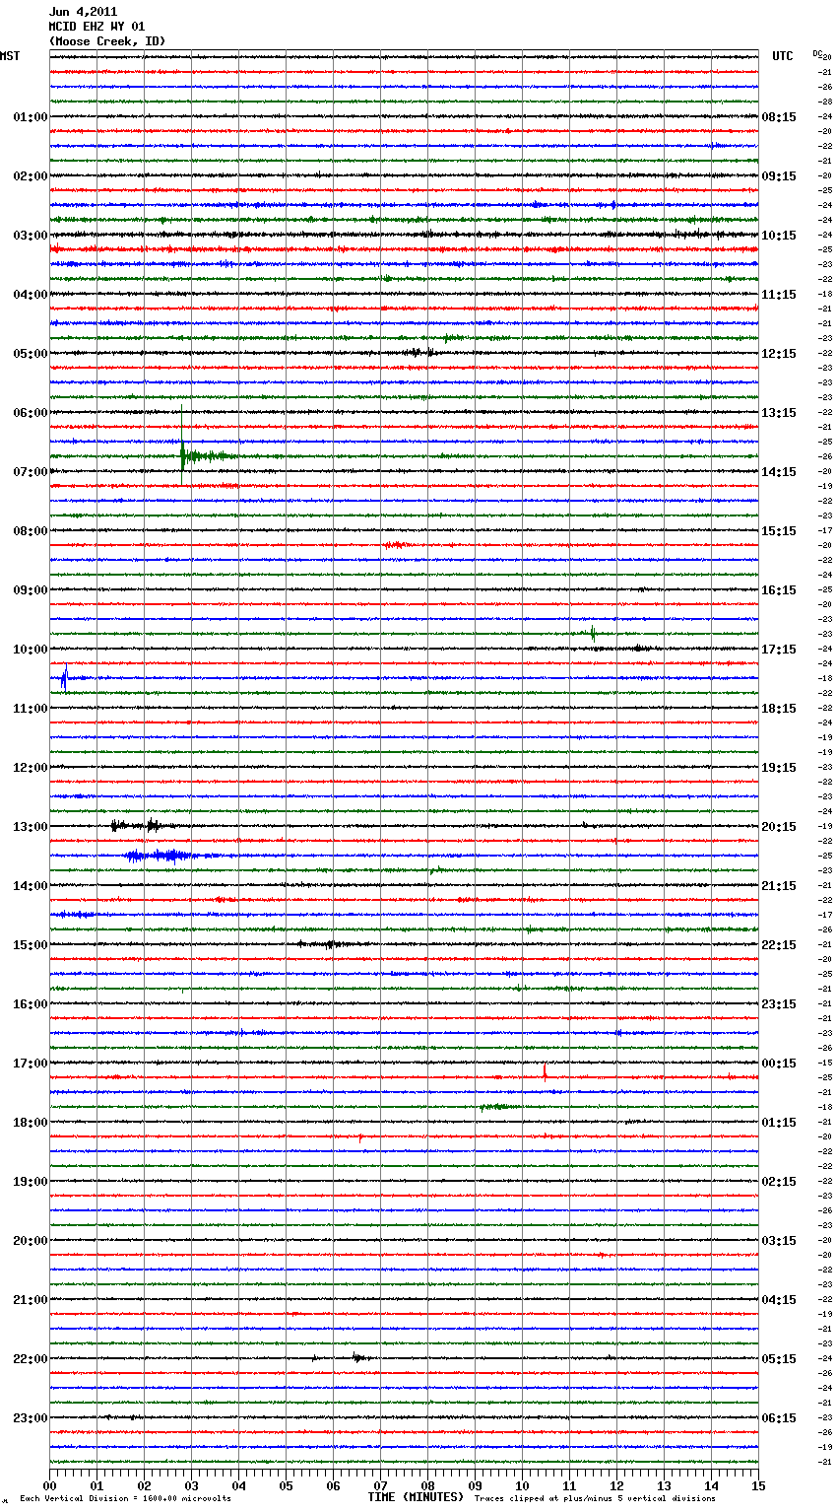Click the 13:00 MST hour label
This screenshot has width=837, height=1512.
31,827
